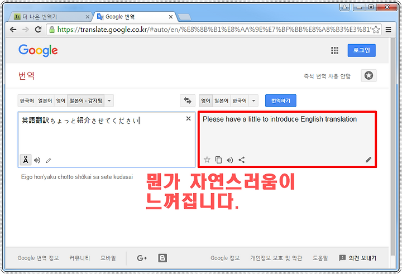The image size is (402, 274).
Task: Turn on handwriting pencil in source box
Action: [x=49, y=161]
